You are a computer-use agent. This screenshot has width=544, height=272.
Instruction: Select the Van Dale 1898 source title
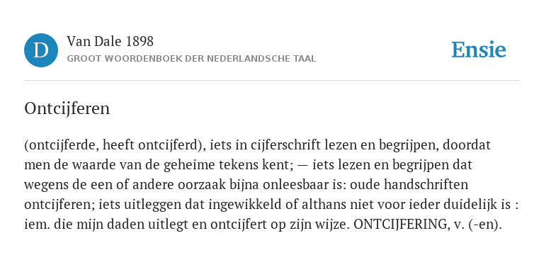coord(110,42)
